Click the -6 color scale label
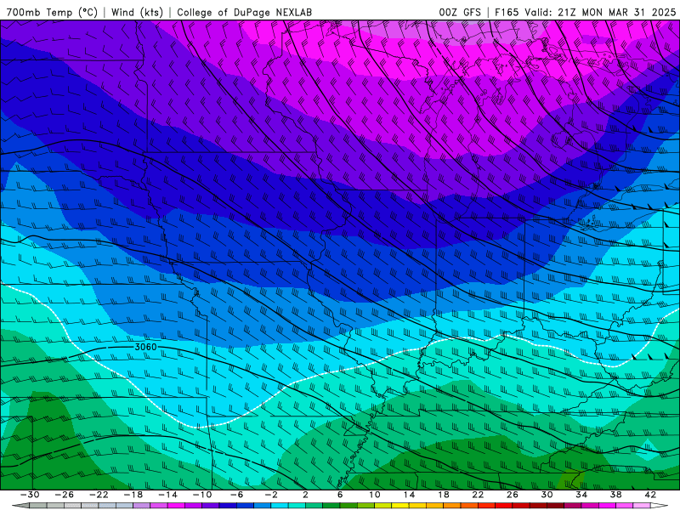Screen dimensions: 680x510 (x=236, y=495)
